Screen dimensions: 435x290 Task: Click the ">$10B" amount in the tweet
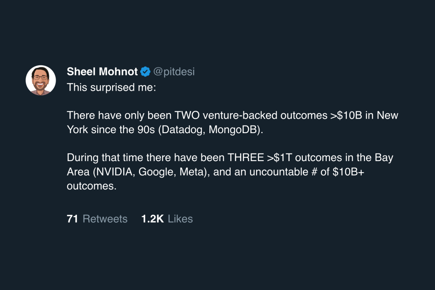coord(346,115)
